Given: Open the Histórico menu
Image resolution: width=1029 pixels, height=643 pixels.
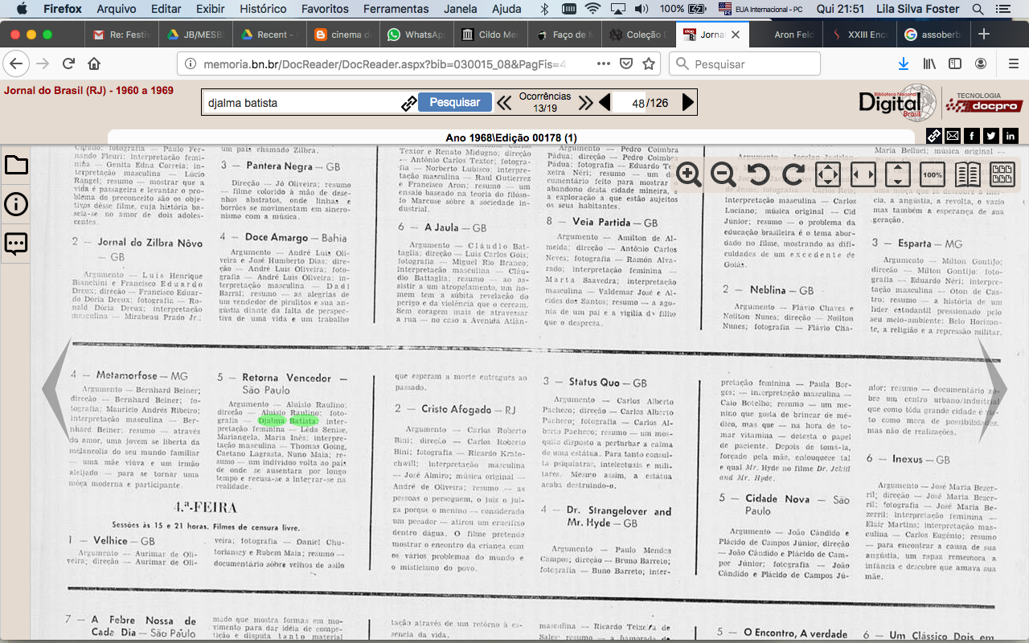Looking at the screenshot, I should pyautogui.click(x=263, y=9).
